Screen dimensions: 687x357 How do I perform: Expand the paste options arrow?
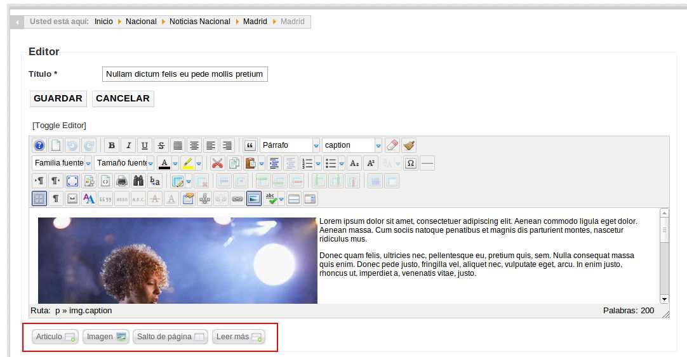(x=262, y=163)
